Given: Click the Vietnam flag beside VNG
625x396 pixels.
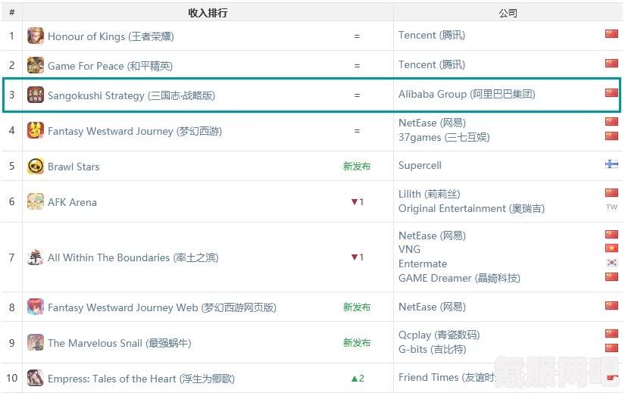Looking at the screenshot, I should pyautogui.click(x=611, y=248).
